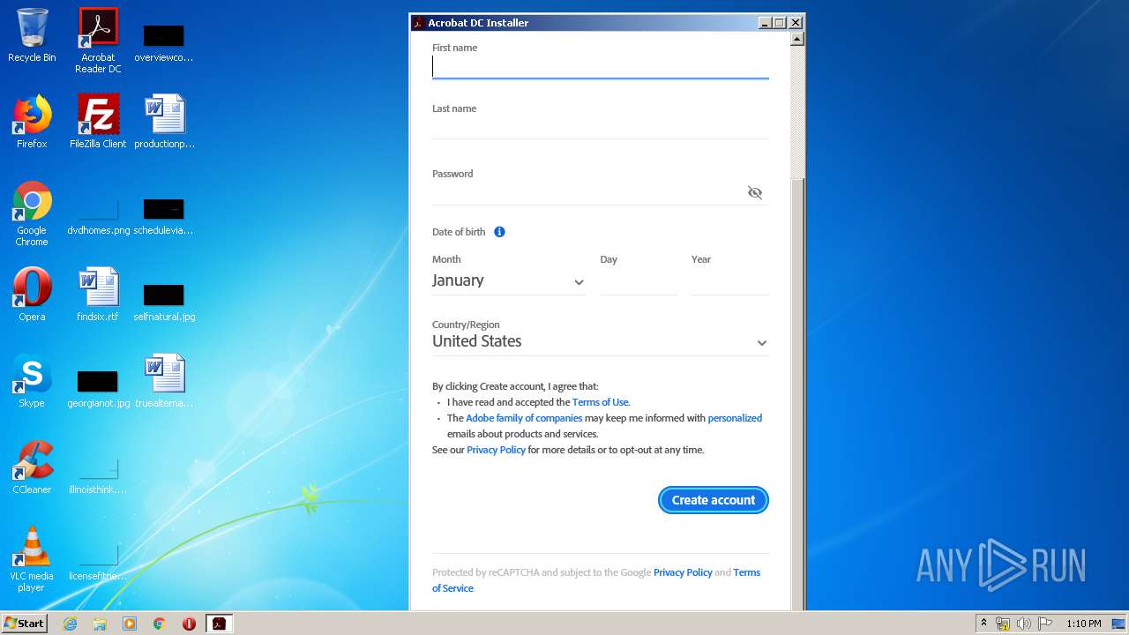Open VLC media player desktop shortcut
The height and width of the screenshot is (635, 1129).
[x=32, y=559]
